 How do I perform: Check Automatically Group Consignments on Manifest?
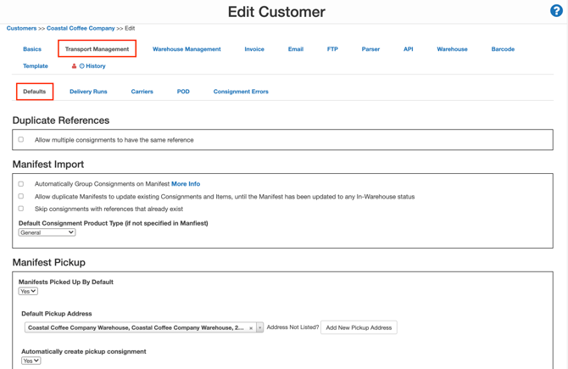click(21, 184)
